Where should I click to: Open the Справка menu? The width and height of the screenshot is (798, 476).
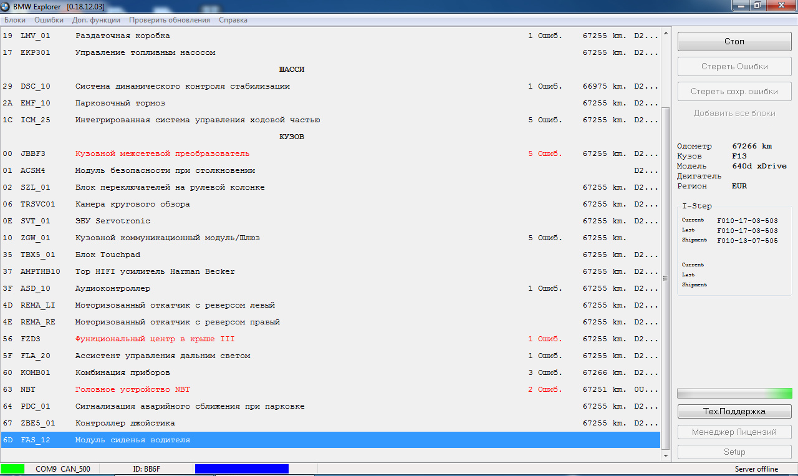pyautogui.click(x=233, y=20)
